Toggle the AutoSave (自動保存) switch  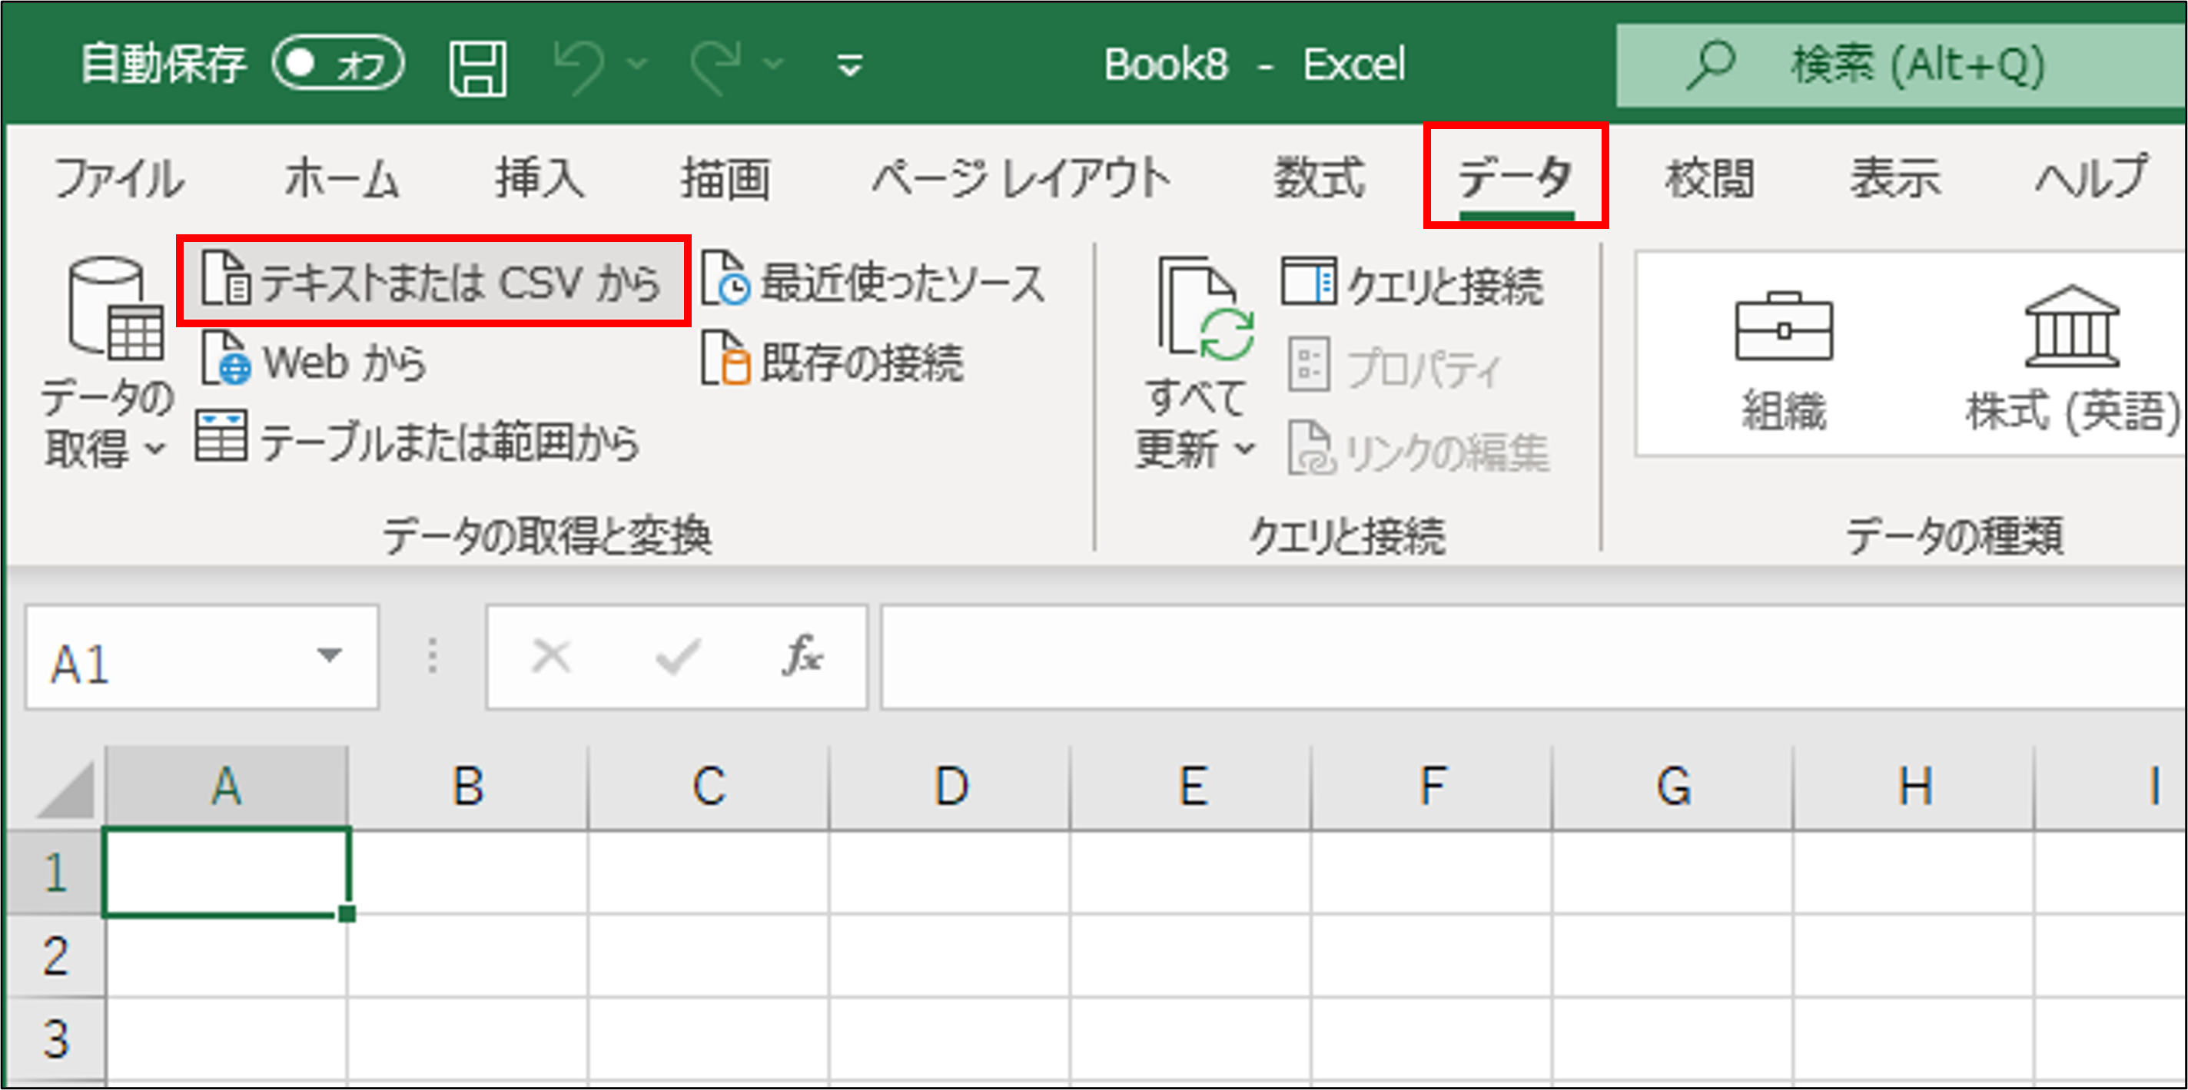coord(337,64)
